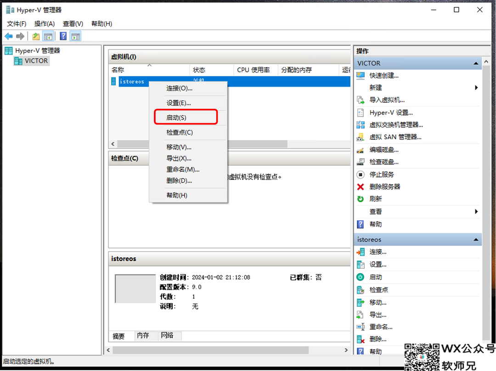Click the 虚拟 SAN 管理器 icon

coord(361,137)
